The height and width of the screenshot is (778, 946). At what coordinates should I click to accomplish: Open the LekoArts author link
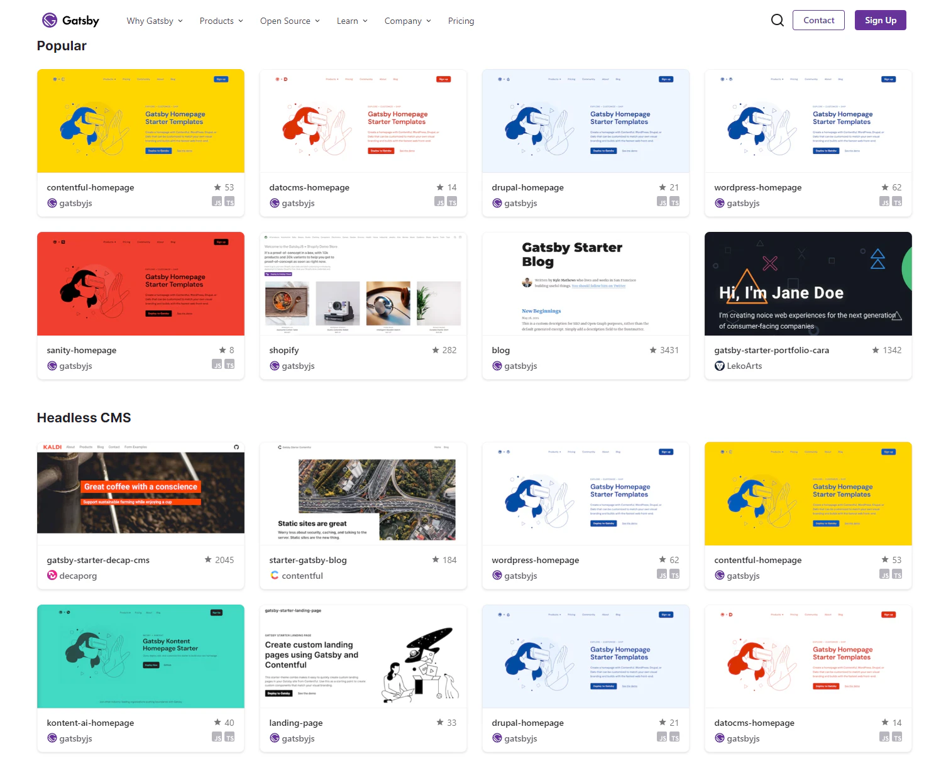[744, 366]
